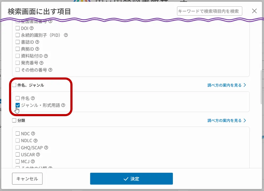The width and height of the screenshot is (264, 191).
Task: Click help icon beside 書誌ID
Action: [x=37, y=42]
